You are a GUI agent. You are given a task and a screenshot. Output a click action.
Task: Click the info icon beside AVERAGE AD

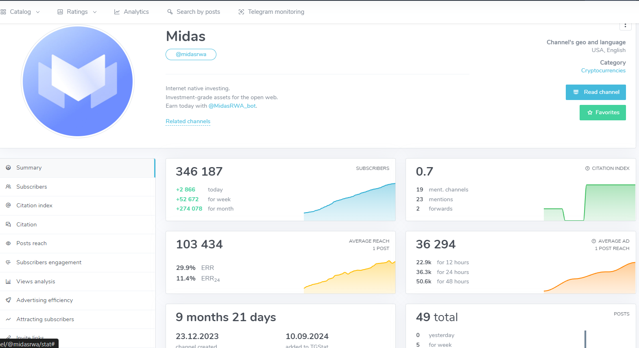click(x=594, y=241)
